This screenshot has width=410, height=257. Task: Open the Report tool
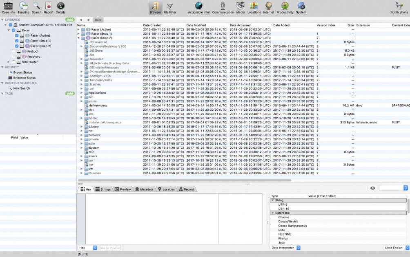[x=48, y=6]
